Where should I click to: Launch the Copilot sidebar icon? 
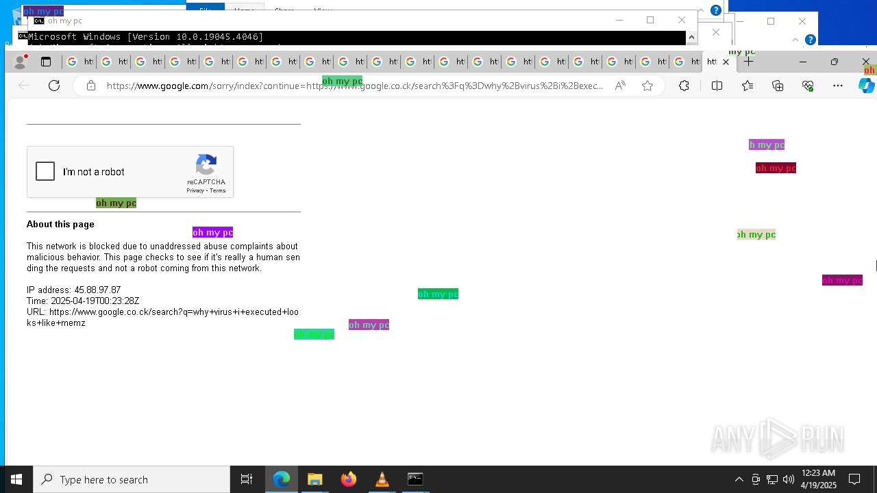866,86
